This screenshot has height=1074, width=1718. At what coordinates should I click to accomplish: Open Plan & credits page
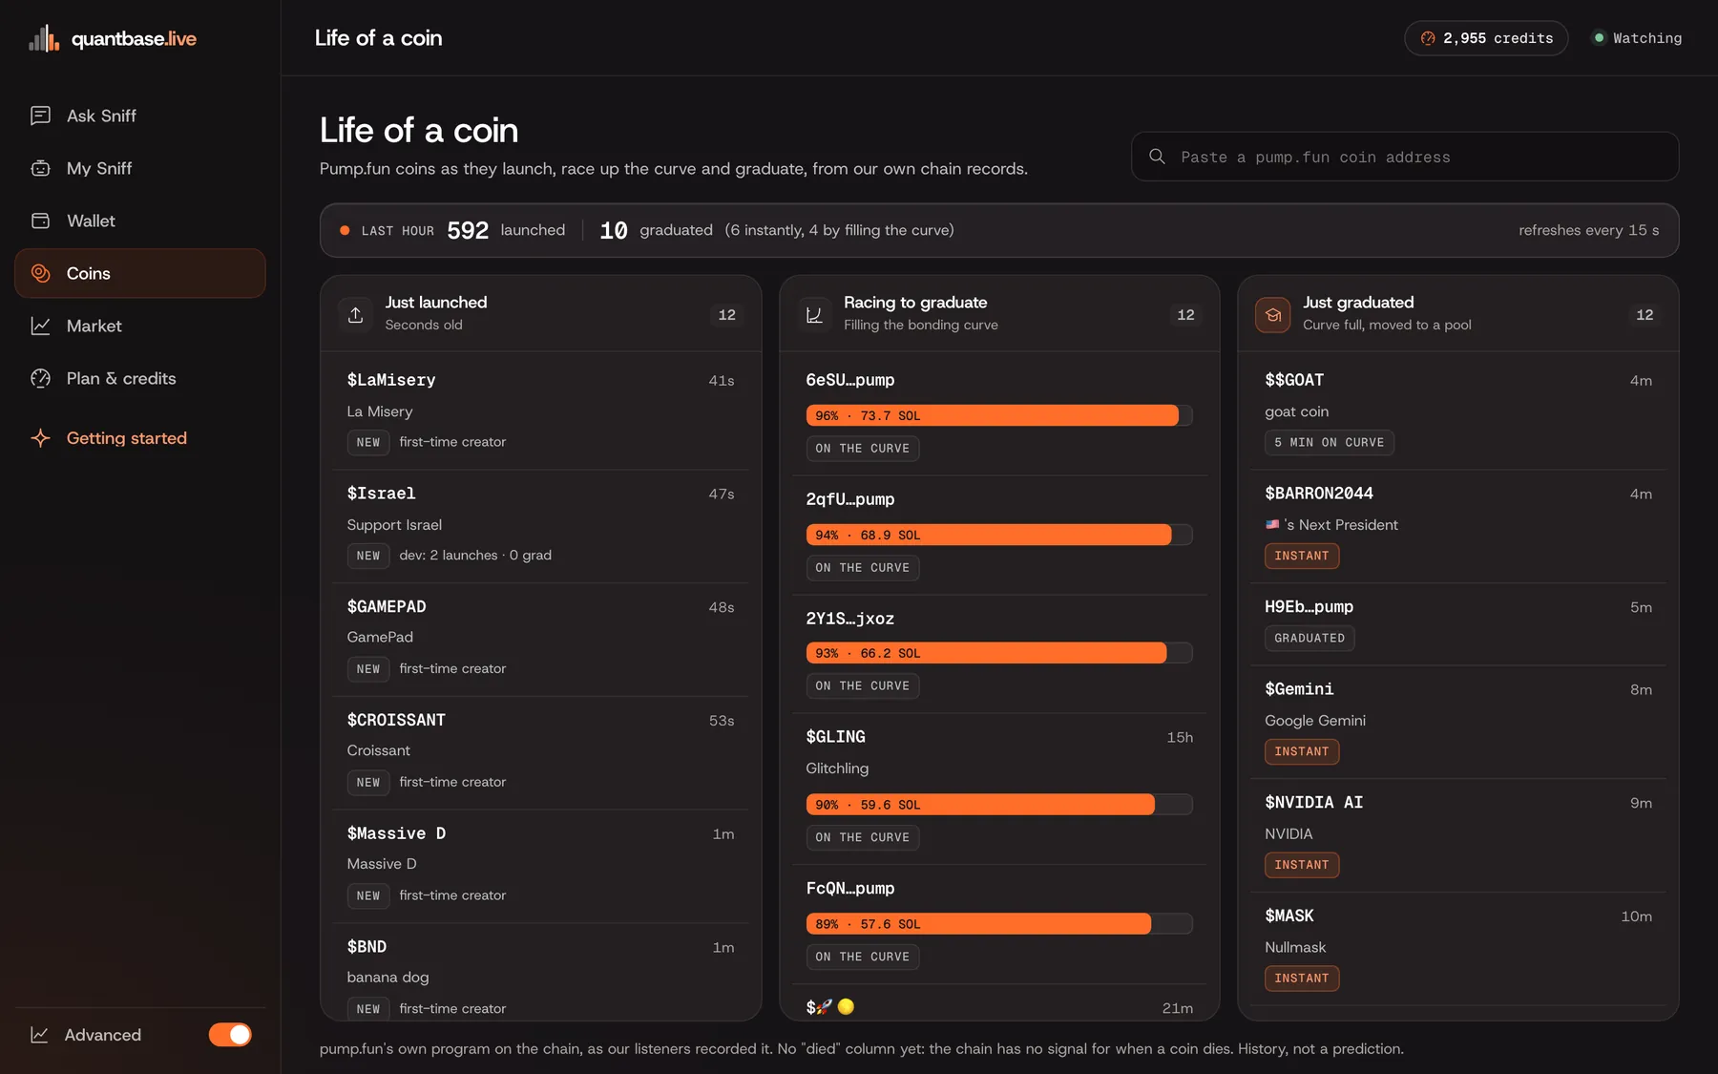tap(140, 378)
